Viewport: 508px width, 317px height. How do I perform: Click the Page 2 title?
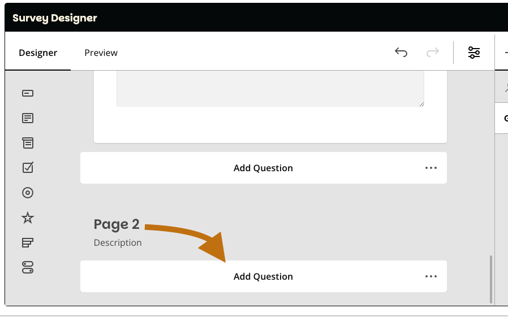(117, 224)
